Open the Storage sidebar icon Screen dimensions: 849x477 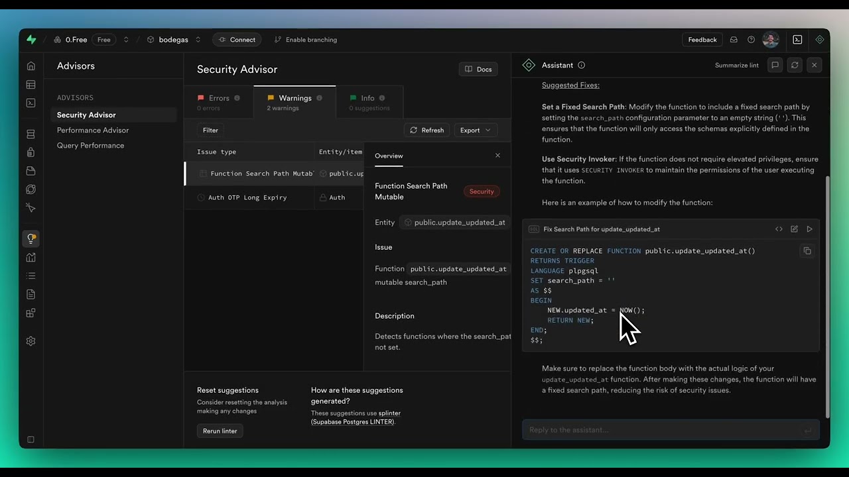pyautogui.click(x=31, y=171)
